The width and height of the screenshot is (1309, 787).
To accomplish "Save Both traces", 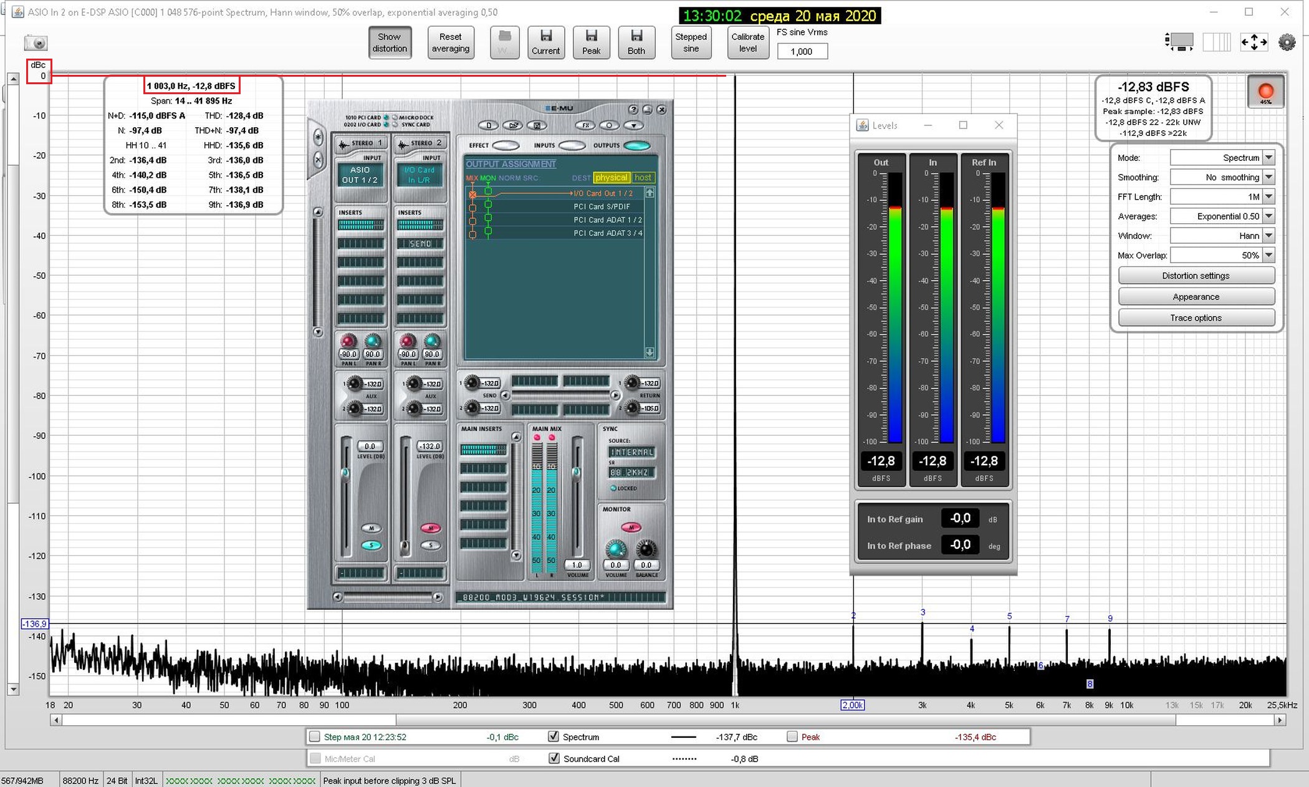I will tap(636, 43).
